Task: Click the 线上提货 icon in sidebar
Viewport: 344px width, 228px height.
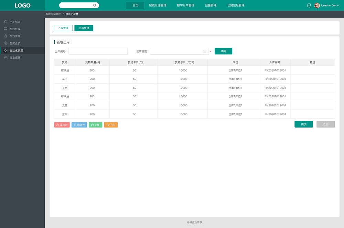Action: point(6,58)
